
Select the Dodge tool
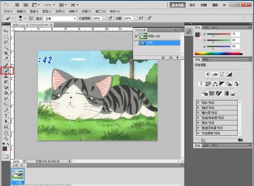(x=6, y=104)
